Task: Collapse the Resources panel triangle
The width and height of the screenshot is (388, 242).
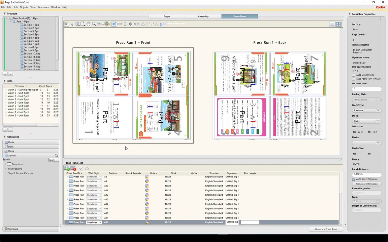Action: pyautogui.click(x=4, y=137)
